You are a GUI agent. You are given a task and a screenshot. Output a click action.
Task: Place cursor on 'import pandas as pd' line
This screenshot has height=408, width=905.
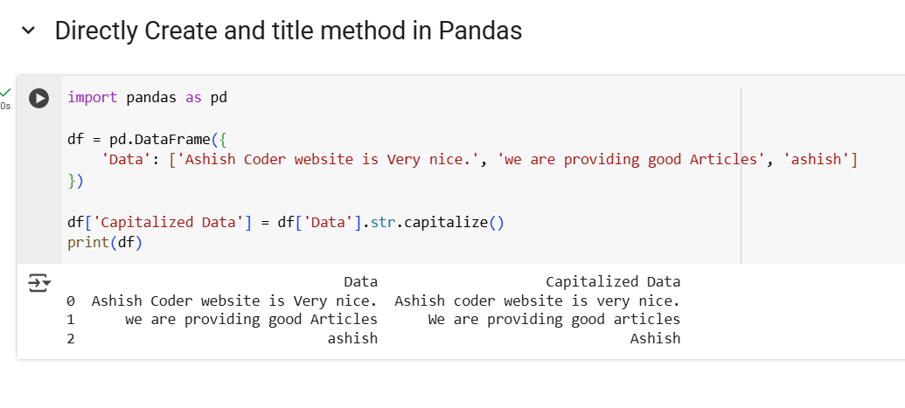pyautogui.click(x=147, y=97)
